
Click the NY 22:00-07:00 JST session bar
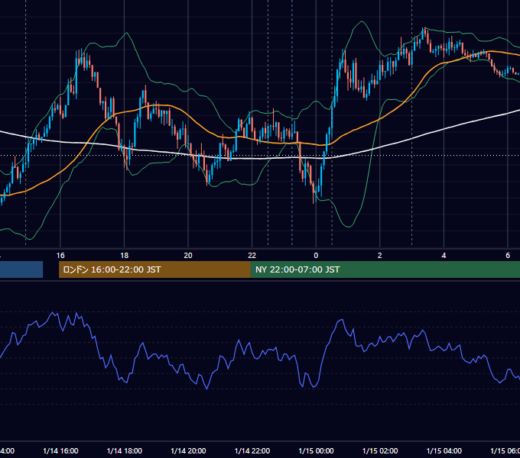point(385,269)
